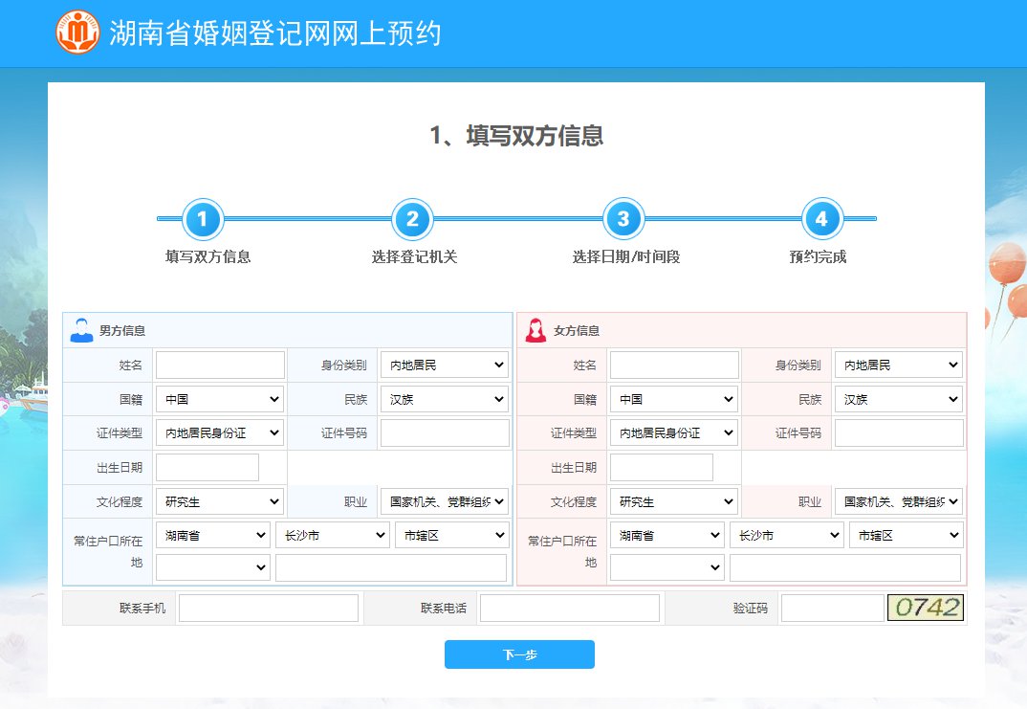The height and width of the screenshot is (709, 1027).
Task: Click the male 出生日期 date field
Action: [x=208, y=468]
